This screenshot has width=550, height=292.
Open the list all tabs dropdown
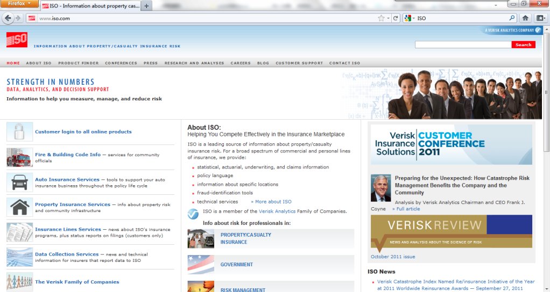(x=496, y=5)
